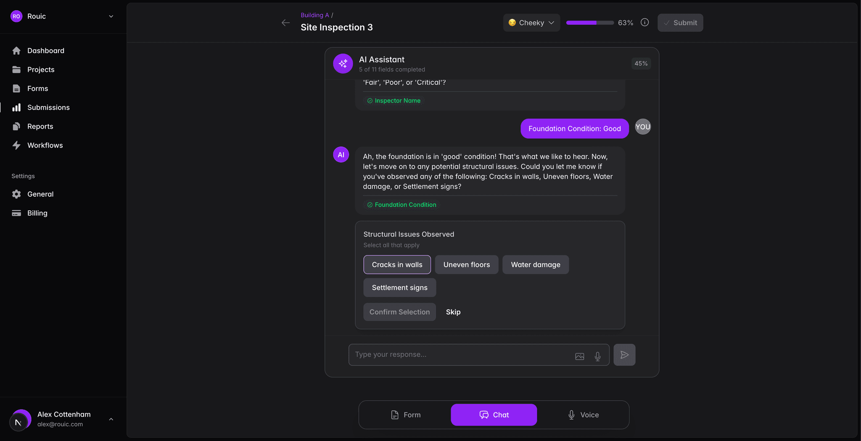
Task: Send the message using the send arrow icon
Action: point(624,354)
